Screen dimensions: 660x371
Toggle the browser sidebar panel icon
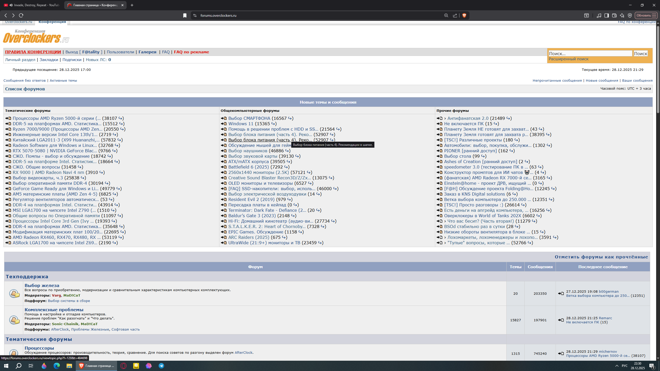pos(607,15)
